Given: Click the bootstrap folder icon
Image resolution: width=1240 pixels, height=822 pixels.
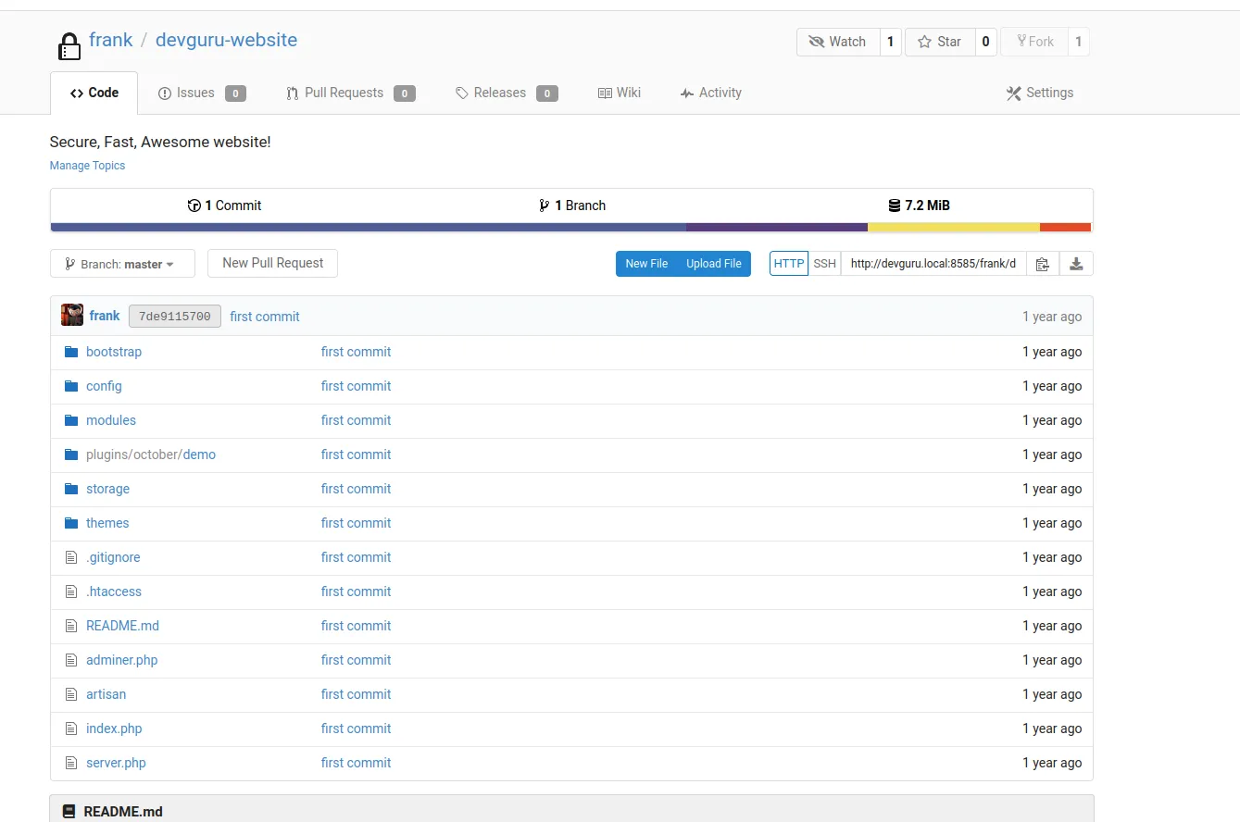Looking at the screenshot, I should click(x=71, y=352).
